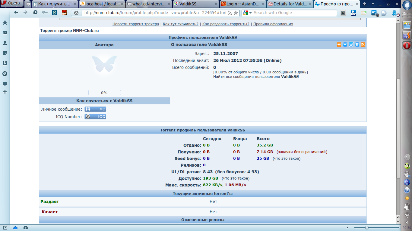
Task: Open the Downloads panel in sidebar
Action: 5,63
